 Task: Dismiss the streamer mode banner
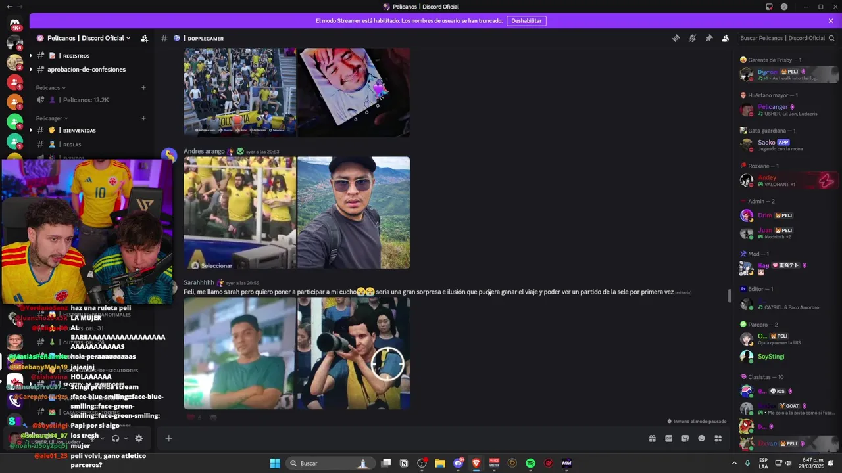(830, 20)
